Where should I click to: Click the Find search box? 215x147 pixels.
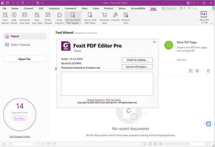tap(200, 8)
